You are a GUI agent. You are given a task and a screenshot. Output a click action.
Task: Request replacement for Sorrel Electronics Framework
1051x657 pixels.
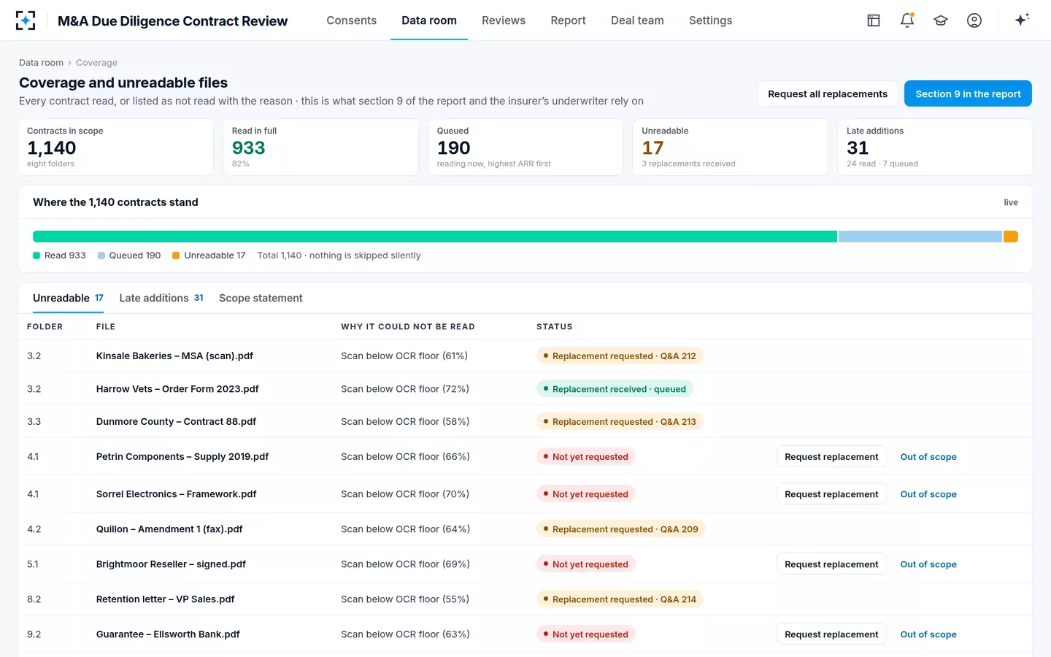pyautogui.click(x=831, y=494)
